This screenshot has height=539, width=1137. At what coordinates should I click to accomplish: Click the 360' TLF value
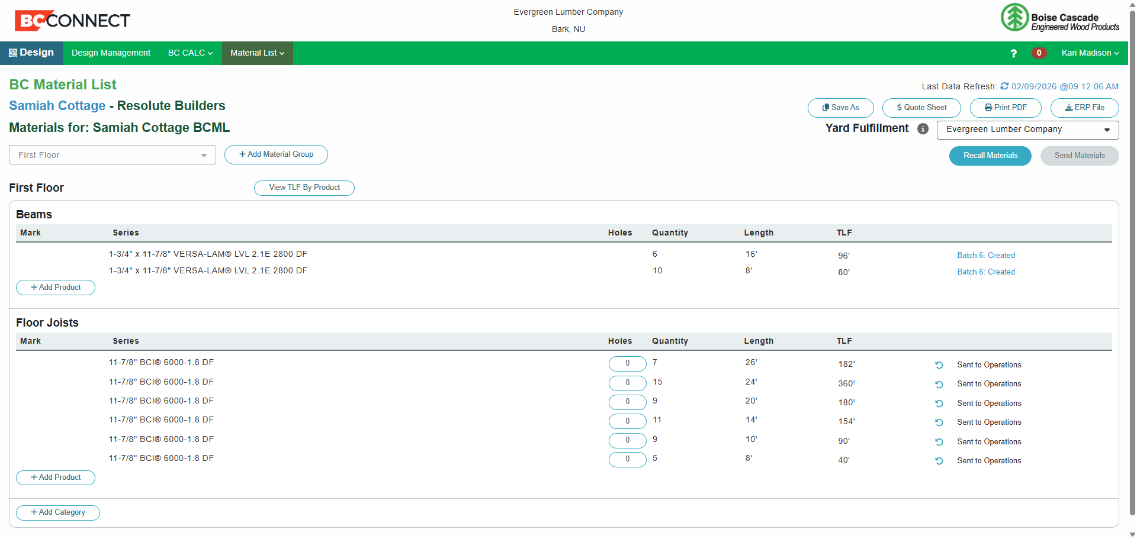click(846, 384)
